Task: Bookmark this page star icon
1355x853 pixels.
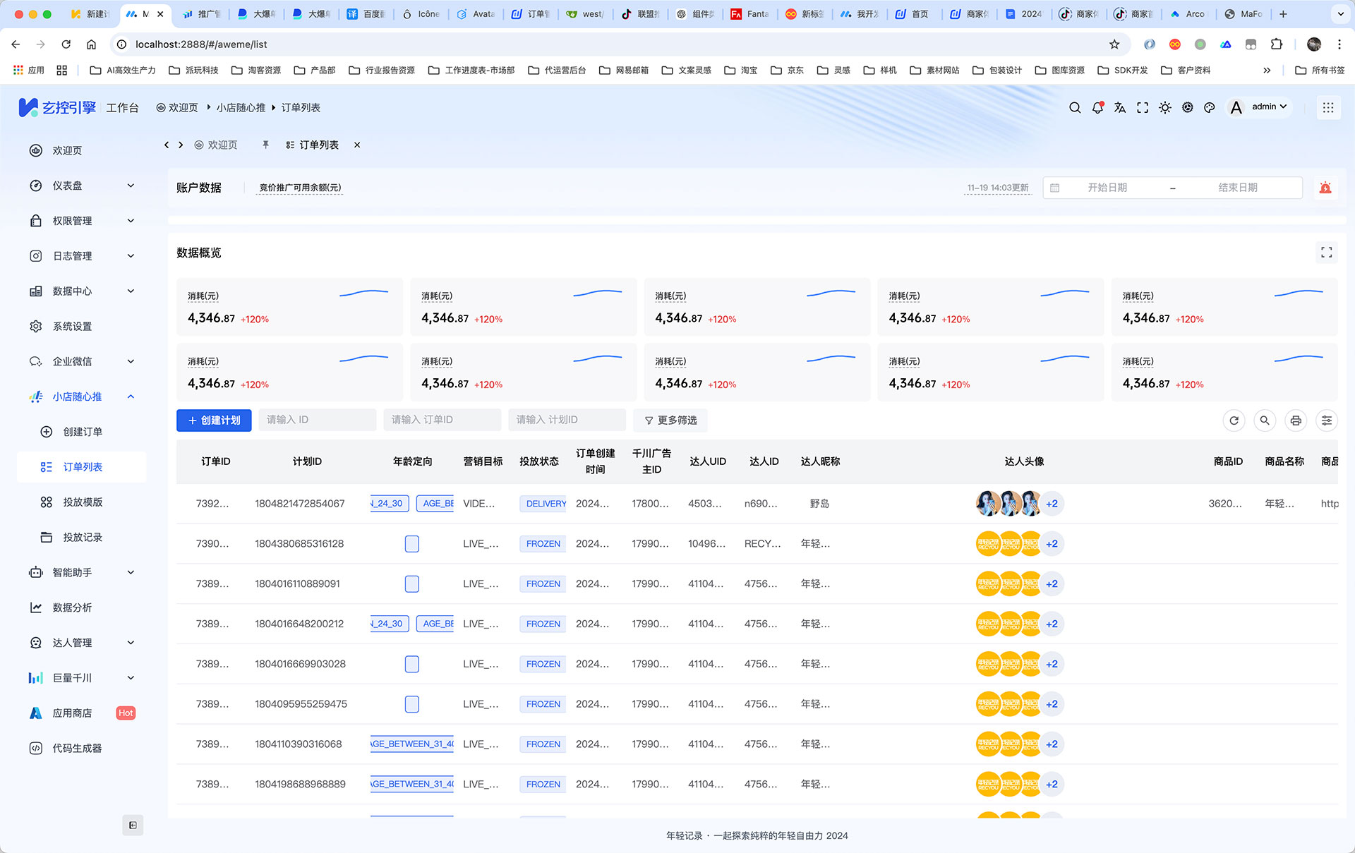Action: (x=1114, y=44)
